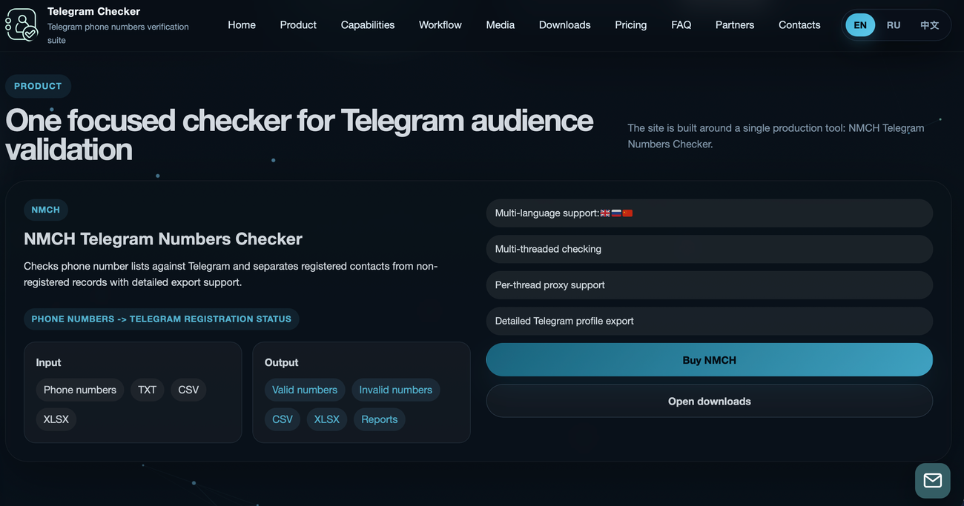964x506 pixels.
Task: Click the NMCH Telegram Numbers Checker heading
Action: (163, 239)
